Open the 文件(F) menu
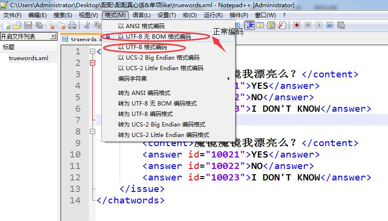Viewport: 388px width, 221px height. pyautogui.click(x=12, y=15)
